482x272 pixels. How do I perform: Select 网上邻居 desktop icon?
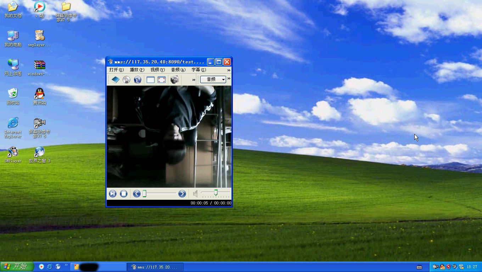tap(13, 67)
